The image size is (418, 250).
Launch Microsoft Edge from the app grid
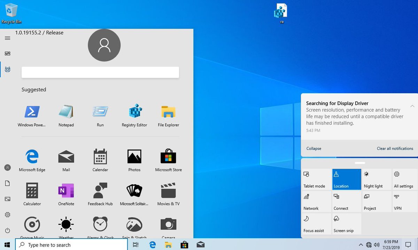pyautogui.click(x=32, y=161)
